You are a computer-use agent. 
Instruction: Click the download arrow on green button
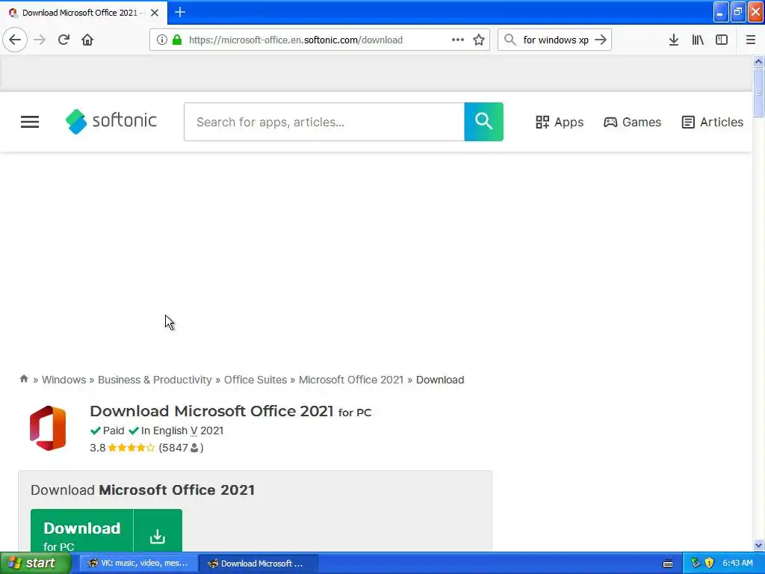click(157, 536)
